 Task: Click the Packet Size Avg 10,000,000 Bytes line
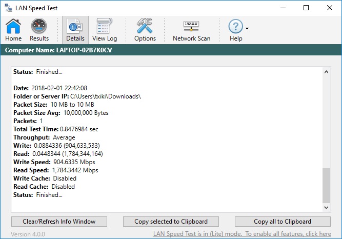coord(61,113)
